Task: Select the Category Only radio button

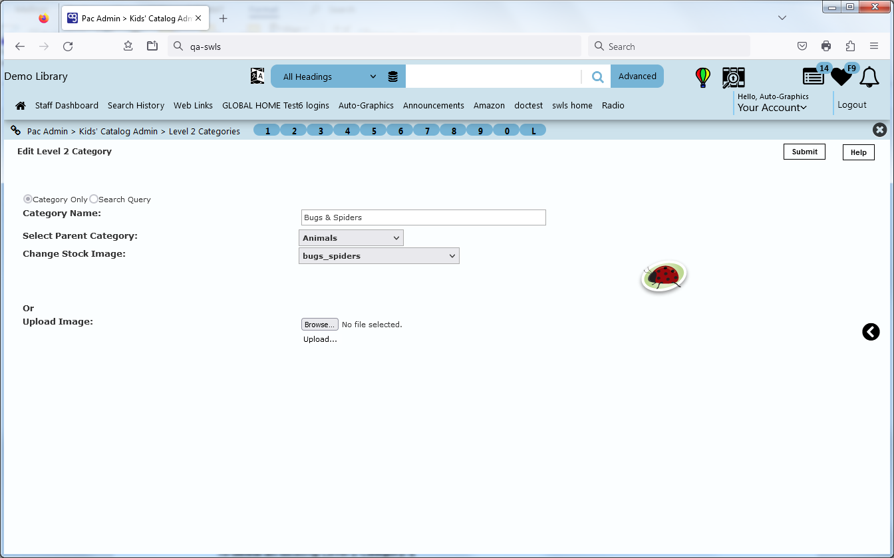Action: [28, 199]
